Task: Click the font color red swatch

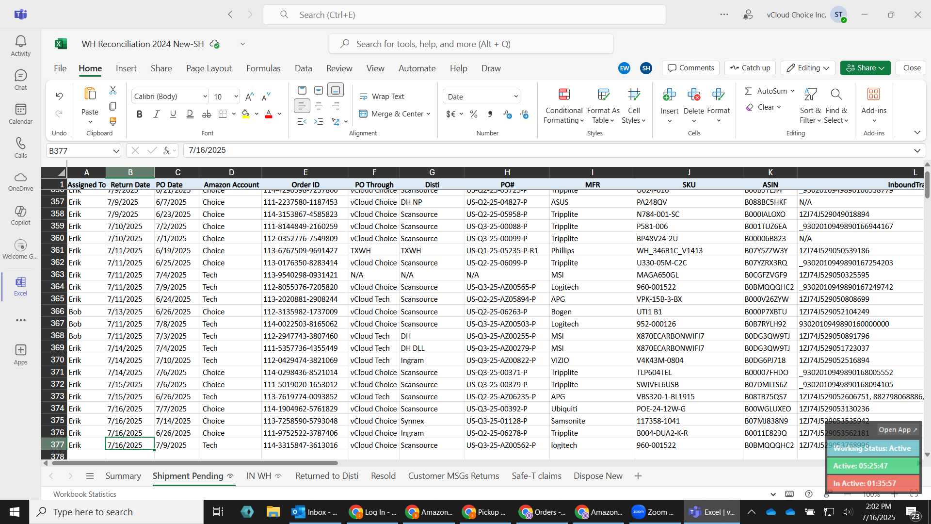Action: tap(269, 115)
